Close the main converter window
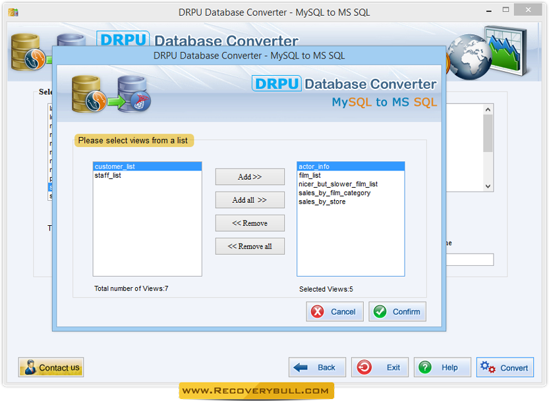 pyautogui.click(x=528, y=10)
